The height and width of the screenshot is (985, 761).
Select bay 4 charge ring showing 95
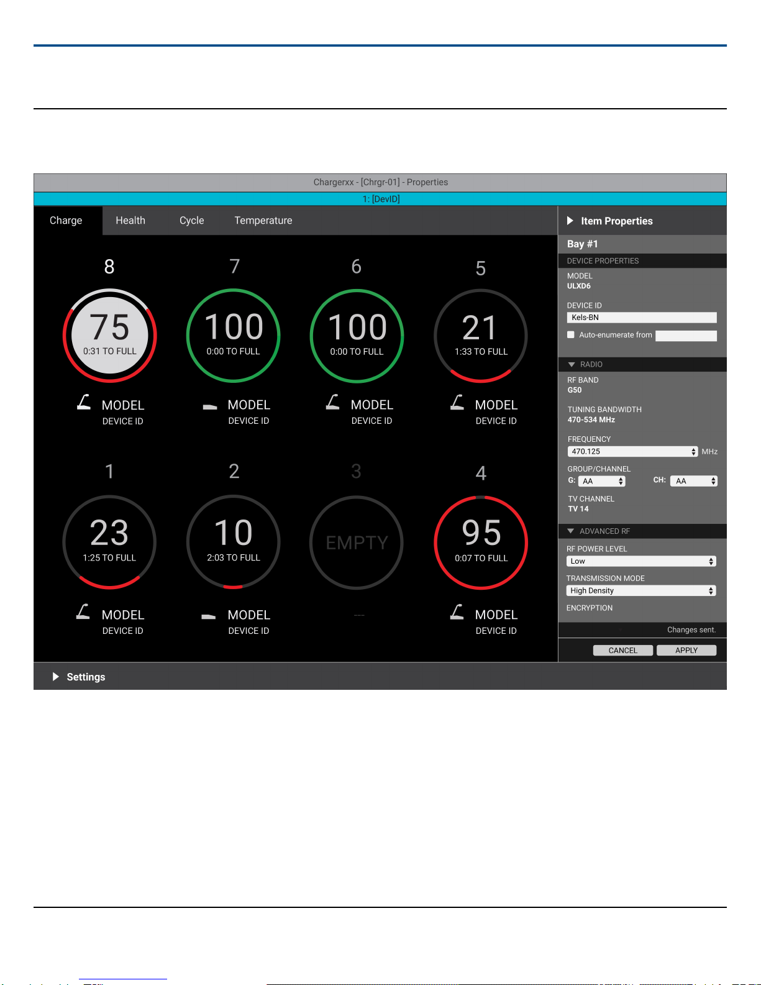[481, 543]
